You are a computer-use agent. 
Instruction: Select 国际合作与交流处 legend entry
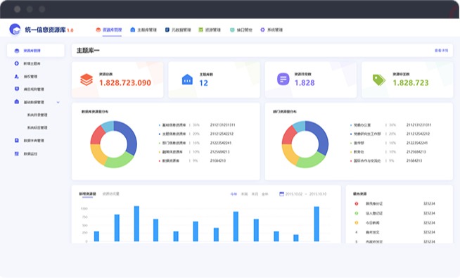tap(367, 161)
